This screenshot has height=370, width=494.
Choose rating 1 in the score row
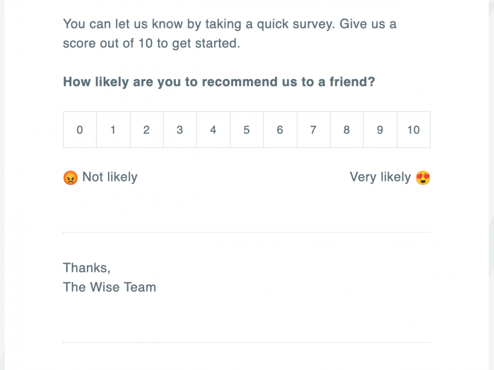113,130
